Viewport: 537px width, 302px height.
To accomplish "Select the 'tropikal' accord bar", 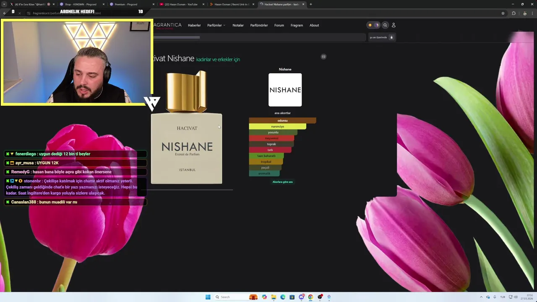I will (266, 161).
